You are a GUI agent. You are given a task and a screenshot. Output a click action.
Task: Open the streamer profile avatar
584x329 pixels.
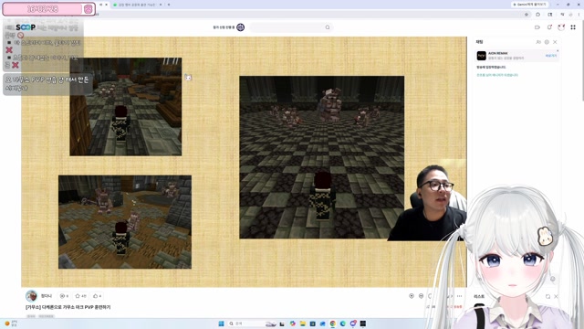[x=31, y=296]
